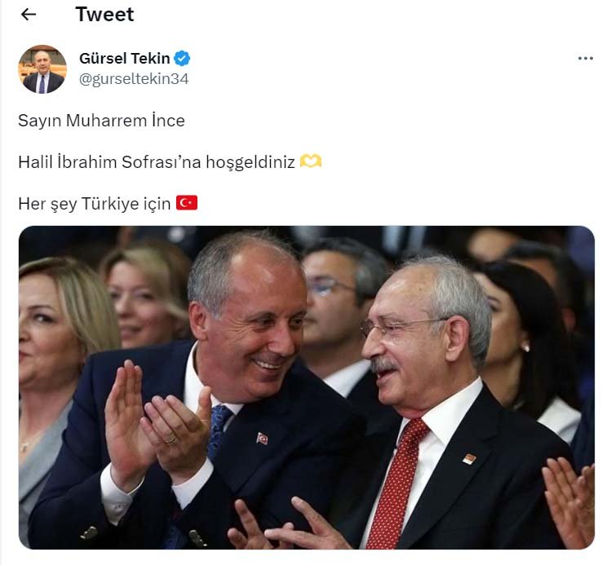The width and height of the screenshot is (611, 565).
Task: Click the heart hands emoji
Action: tap(311, 161)
